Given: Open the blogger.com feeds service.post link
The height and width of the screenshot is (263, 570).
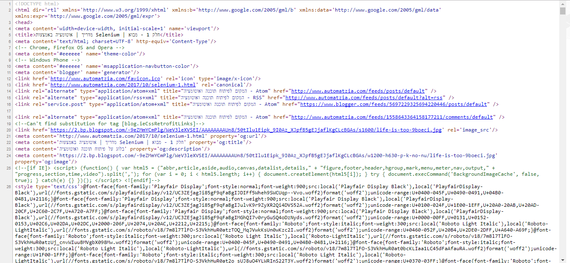Looking at the screenshot, I should click(393, 104).
